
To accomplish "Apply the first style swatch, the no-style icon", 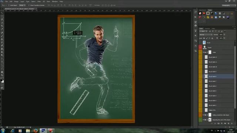I will pyautogui.click(x=200, y=13).
